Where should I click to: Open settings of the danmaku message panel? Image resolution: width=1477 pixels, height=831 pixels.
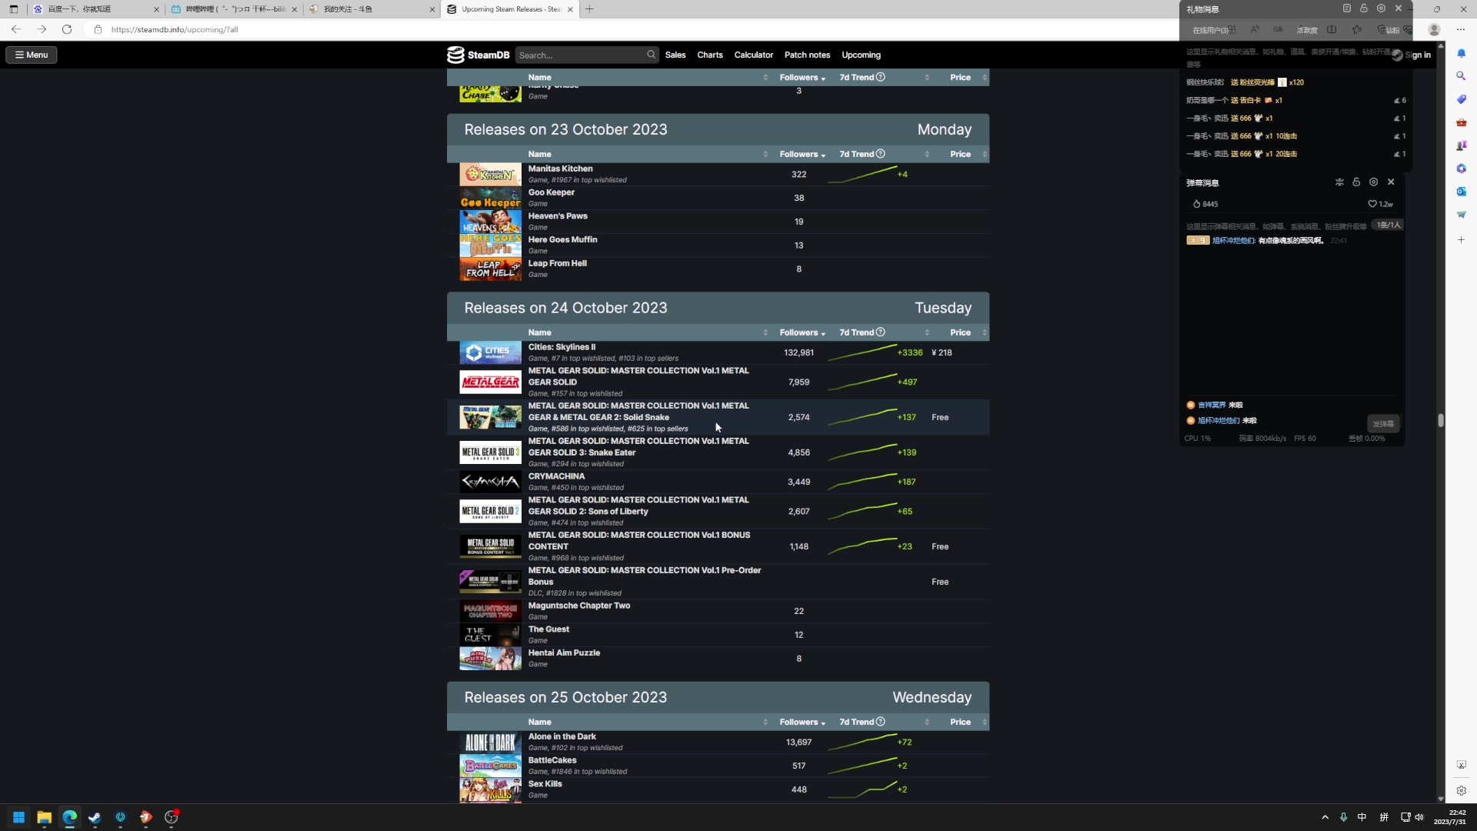coord(1373,182)
